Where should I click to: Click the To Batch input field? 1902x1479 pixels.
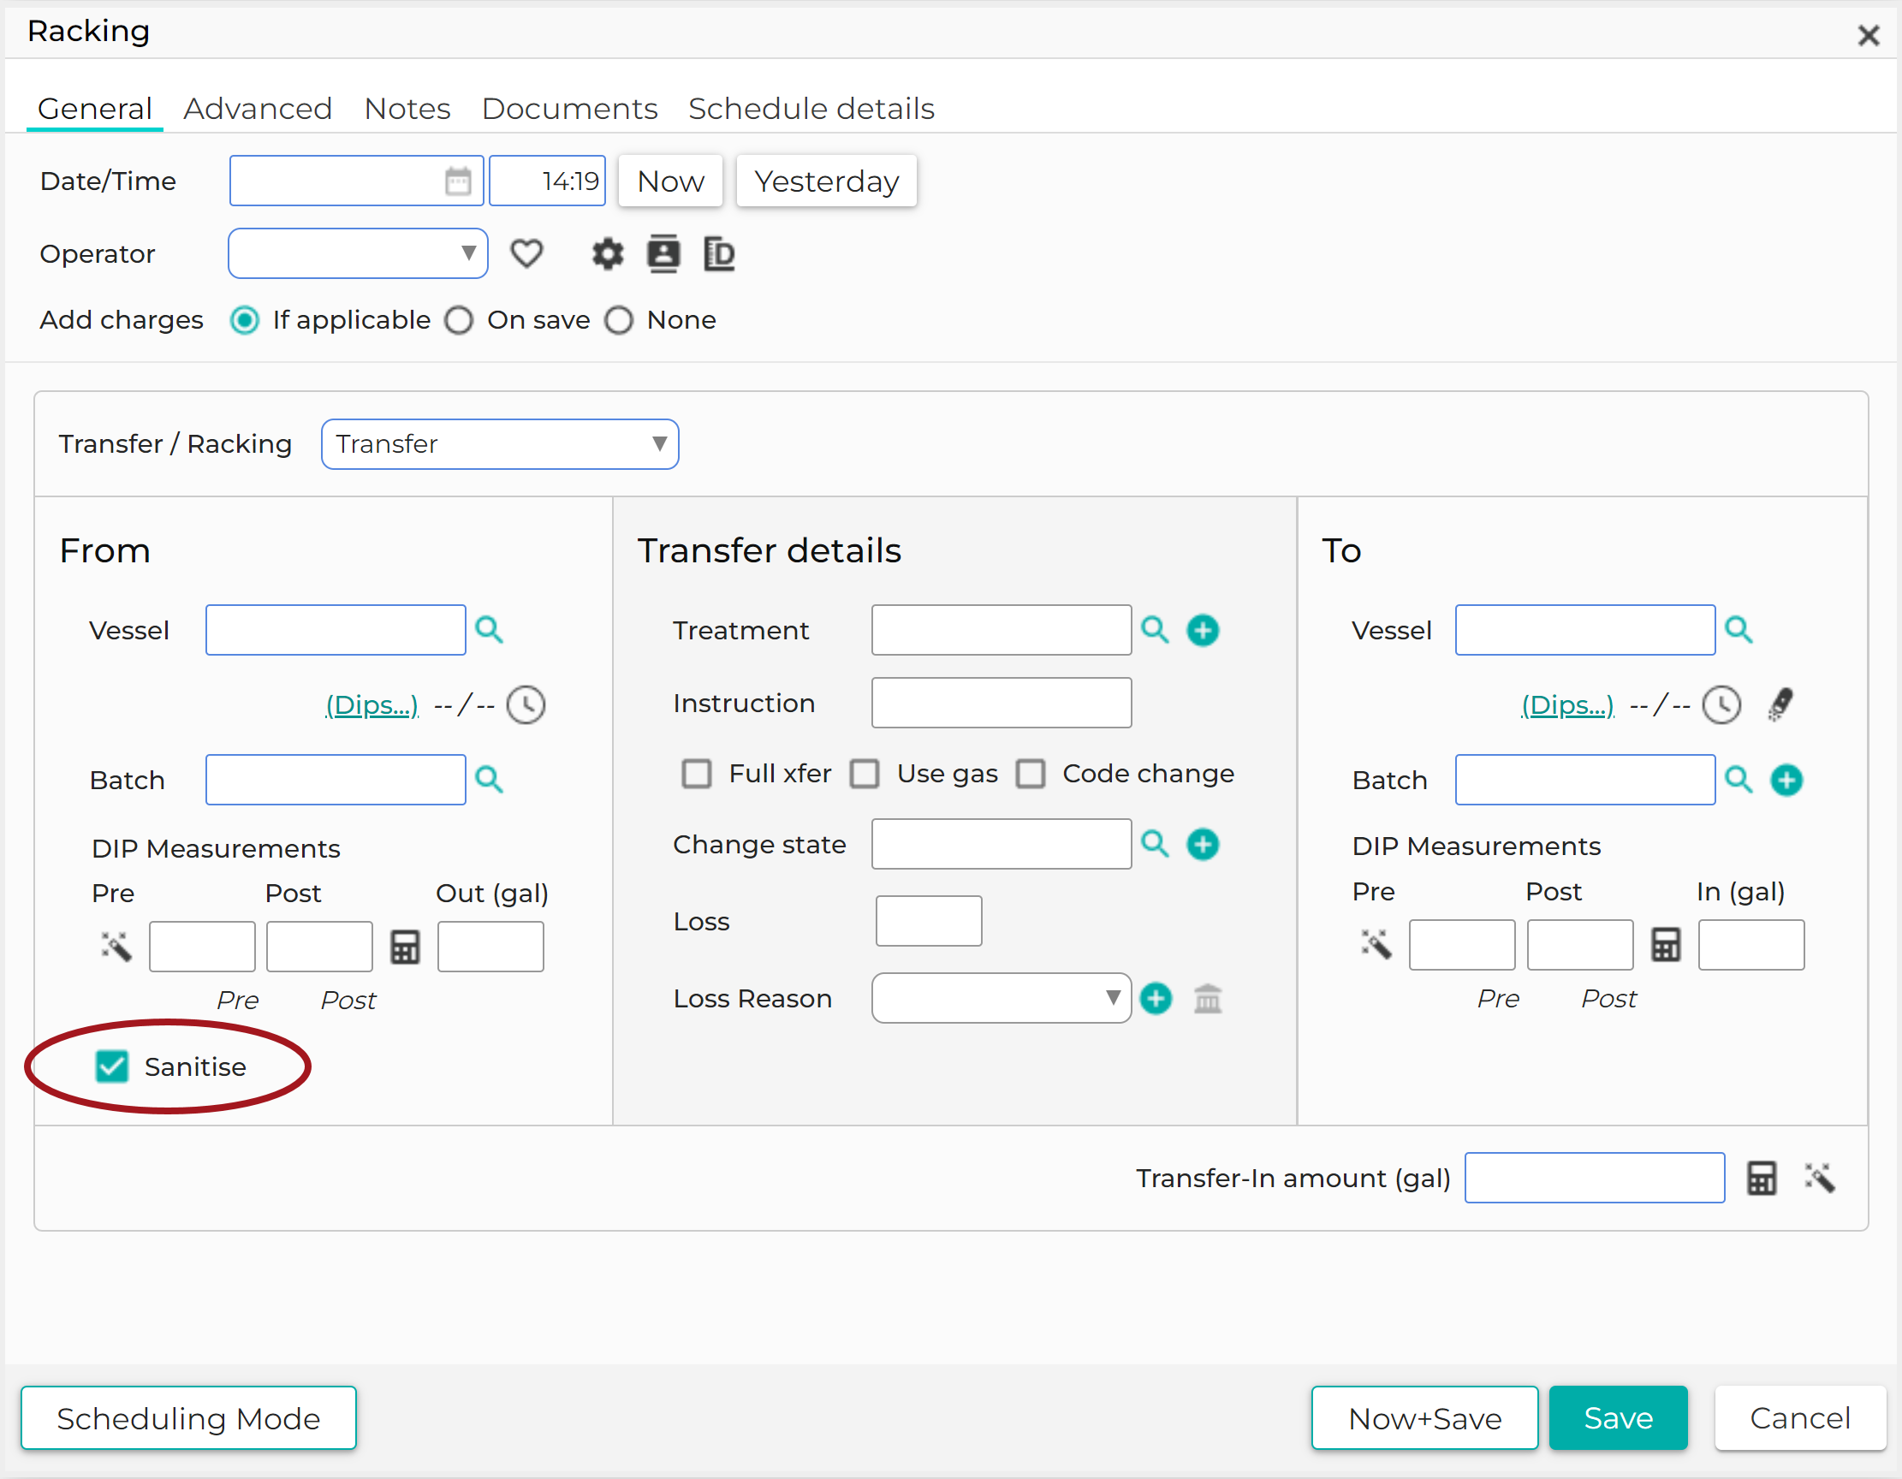click(x=1586, y=780)
